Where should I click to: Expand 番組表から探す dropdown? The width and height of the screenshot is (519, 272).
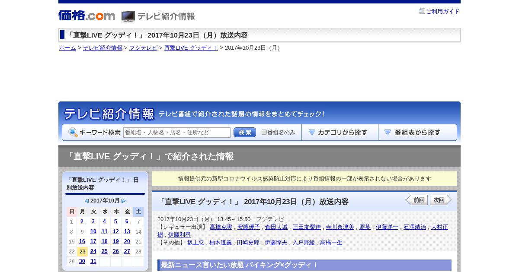click(x=417, y=133)
